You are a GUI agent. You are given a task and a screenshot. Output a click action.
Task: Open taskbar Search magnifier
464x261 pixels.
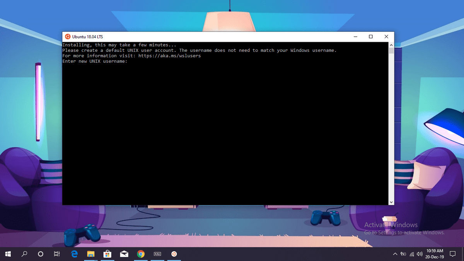(24, 254)
